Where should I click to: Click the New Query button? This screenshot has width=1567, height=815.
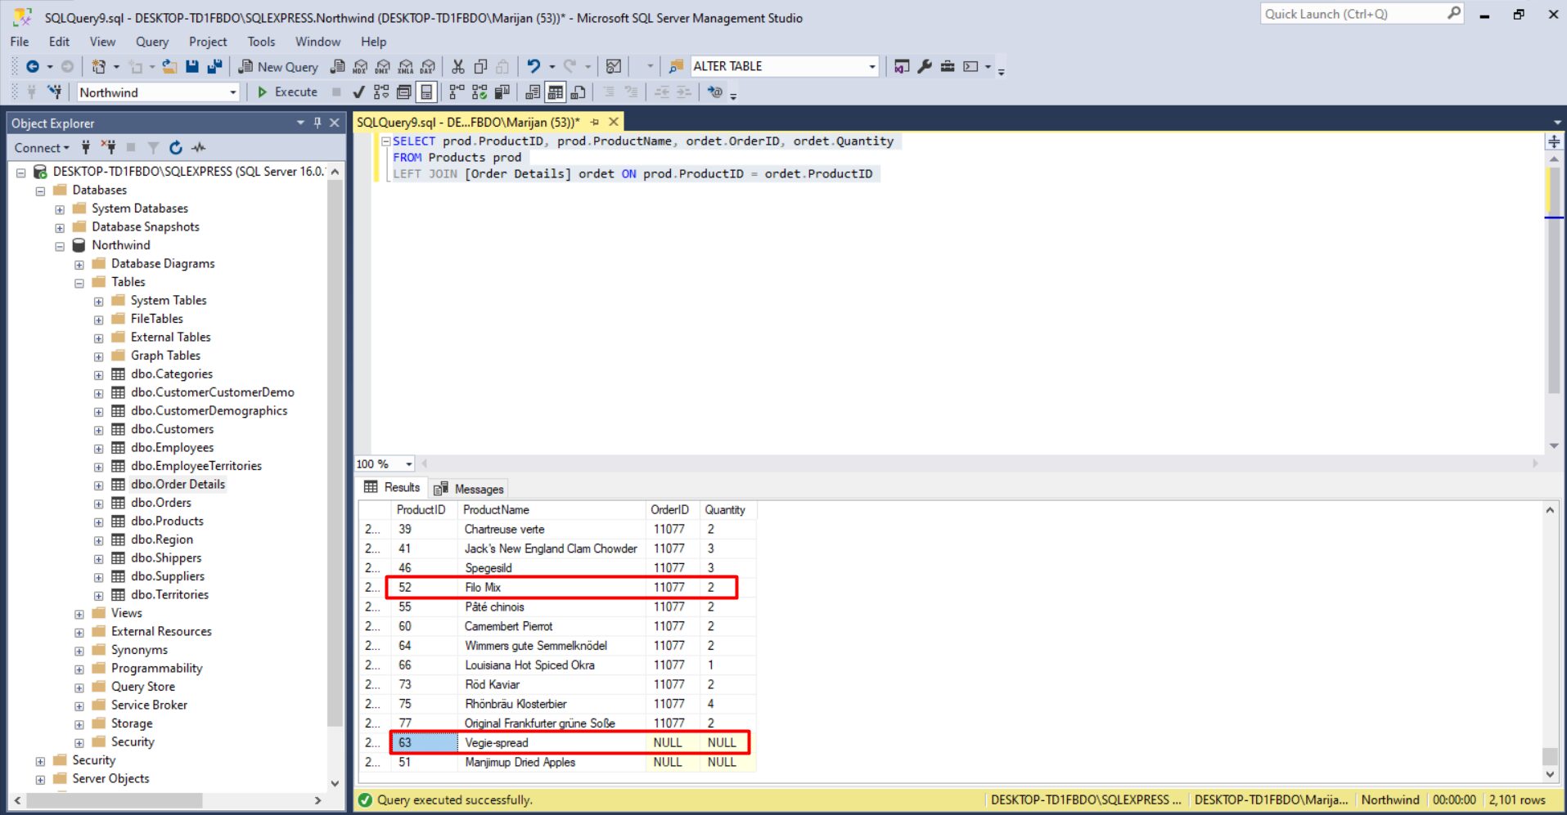[x=277, y=66]
